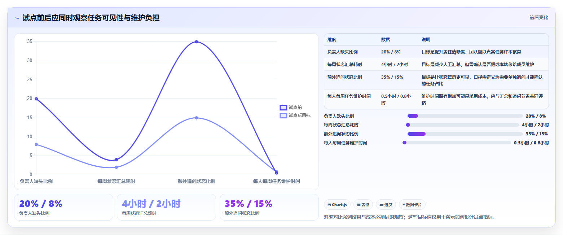This screenshot has height=235, width=563.
Task: Click the 进度 chip
Action: pyautogui.click(x=386, y=205)
